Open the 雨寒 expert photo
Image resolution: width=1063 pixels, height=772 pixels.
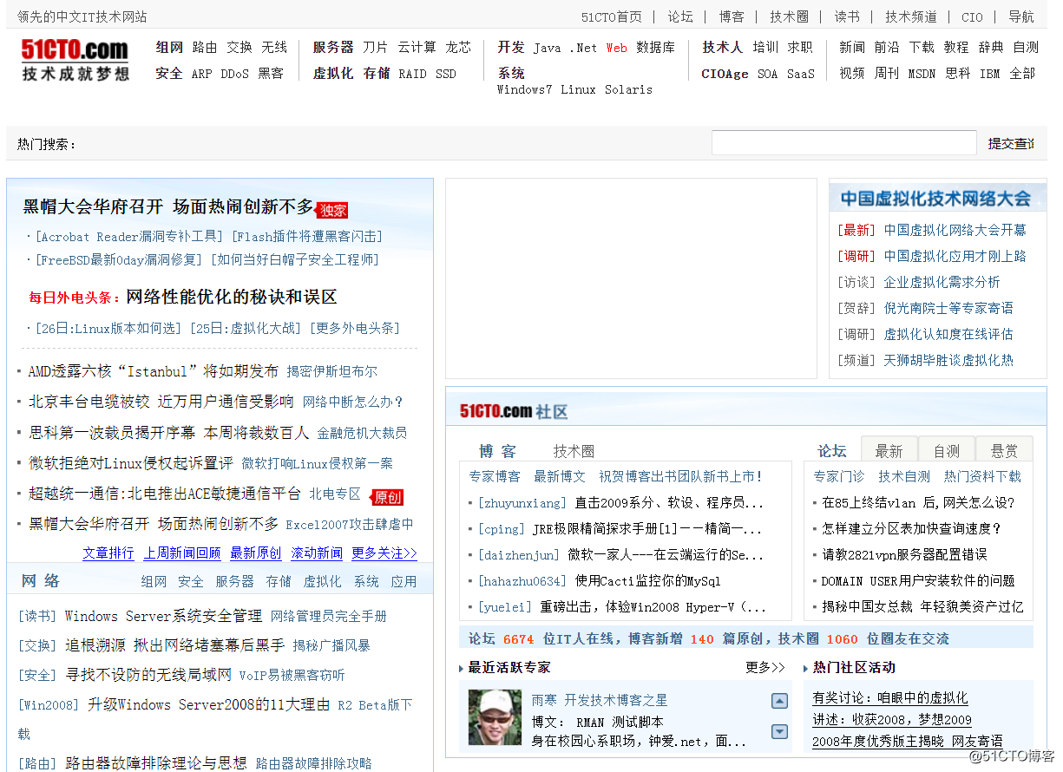[x=495, y=717]
